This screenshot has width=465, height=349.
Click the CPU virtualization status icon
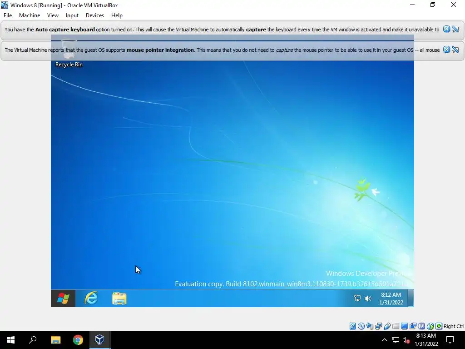click(421, 326)
